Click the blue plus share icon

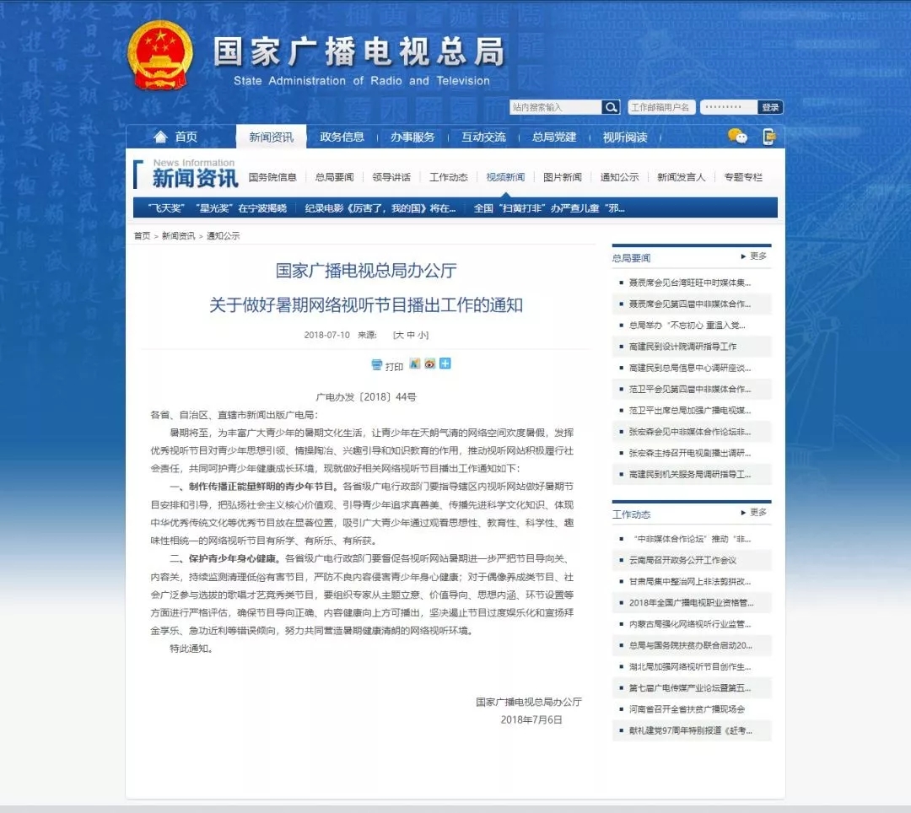point(445,363)
